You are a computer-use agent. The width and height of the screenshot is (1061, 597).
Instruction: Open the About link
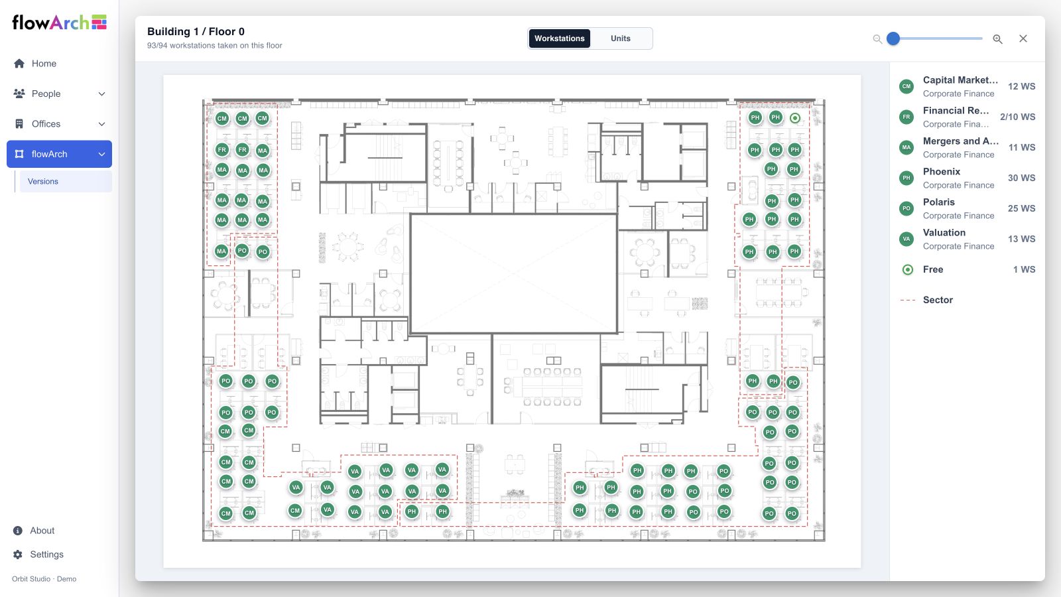coord(42,531)
